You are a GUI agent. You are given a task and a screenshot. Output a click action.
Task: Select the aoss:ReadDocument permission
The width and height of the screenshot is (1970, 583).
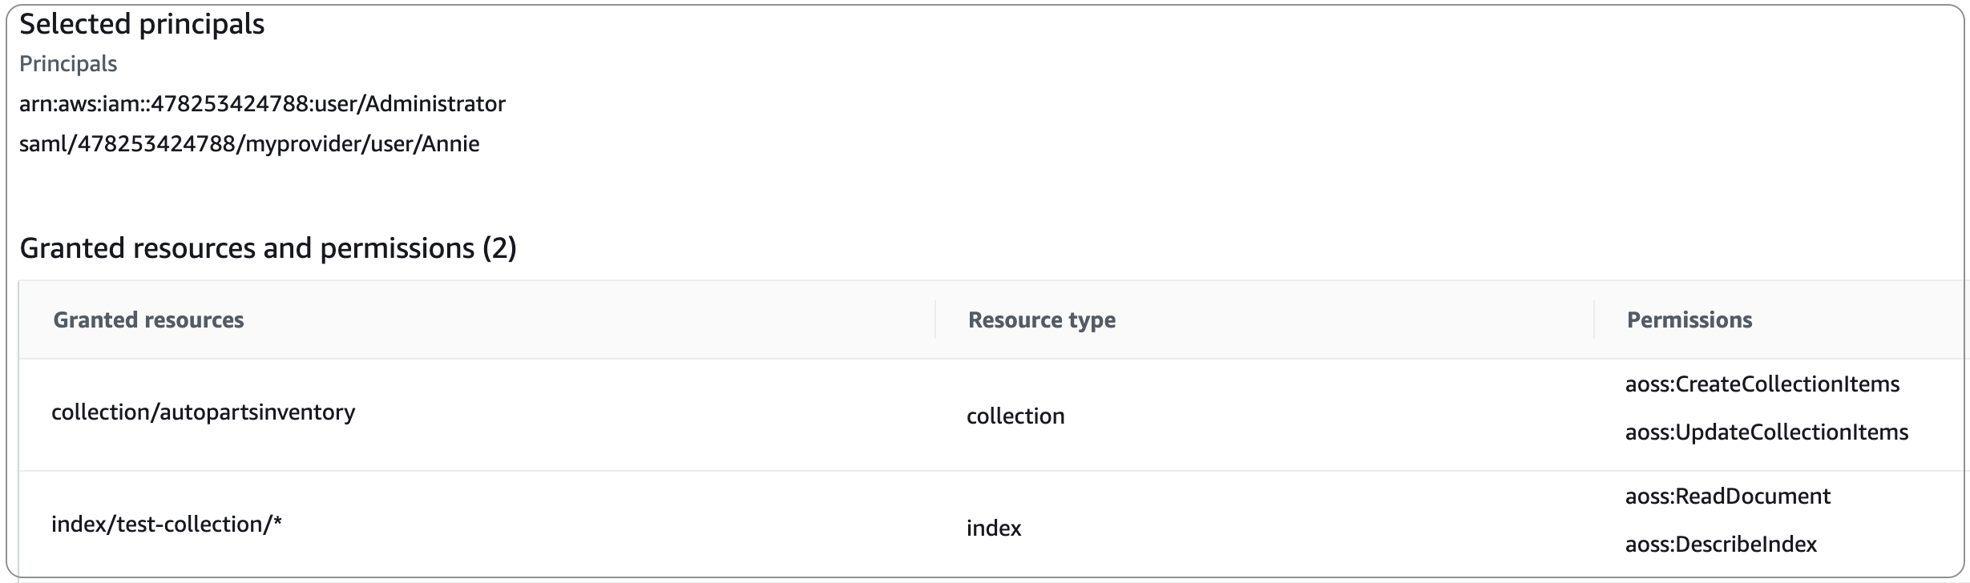(x=1727, y=497)
